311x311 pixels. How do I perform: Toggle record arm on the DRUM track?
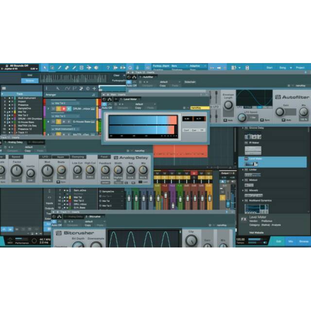coord(64,109)
